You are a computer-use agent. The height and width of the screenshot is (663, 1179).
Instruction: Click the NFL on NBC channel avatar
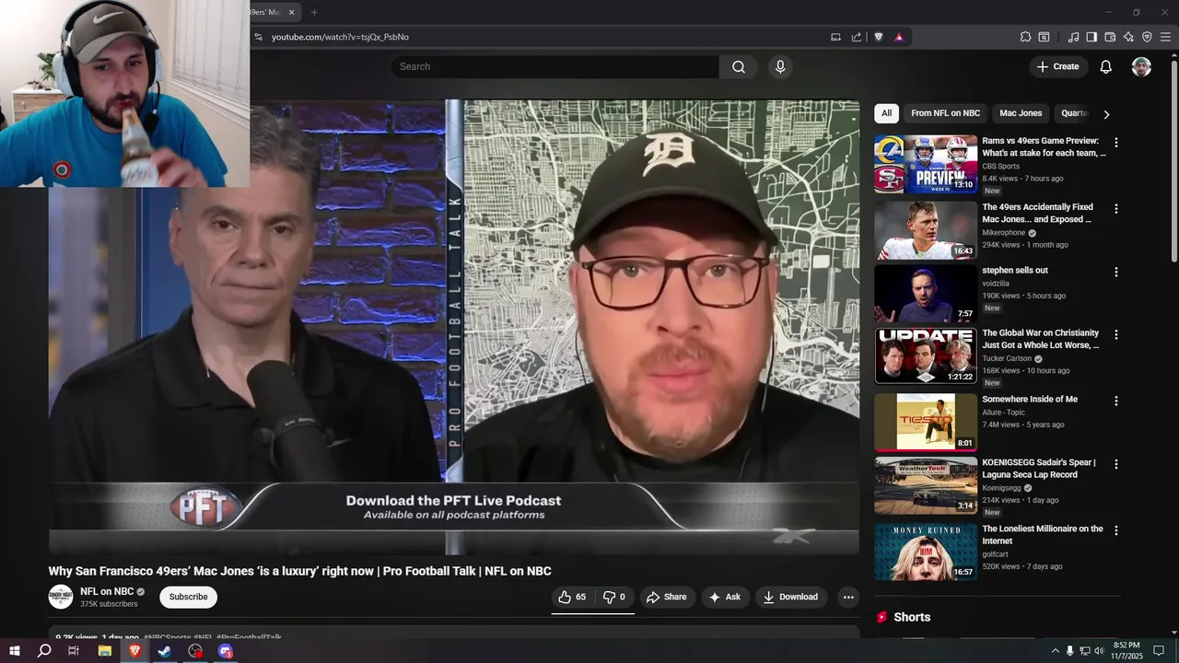tap(61, 597)
